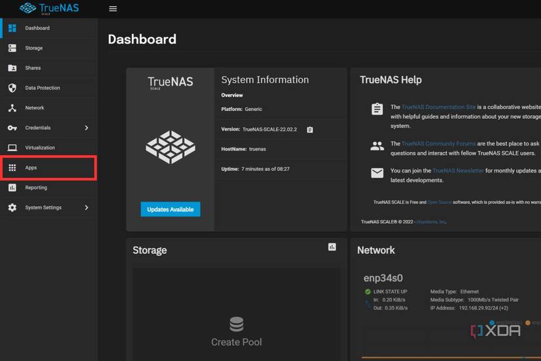Click the LINK STATE UP text

tap(390, 291)
